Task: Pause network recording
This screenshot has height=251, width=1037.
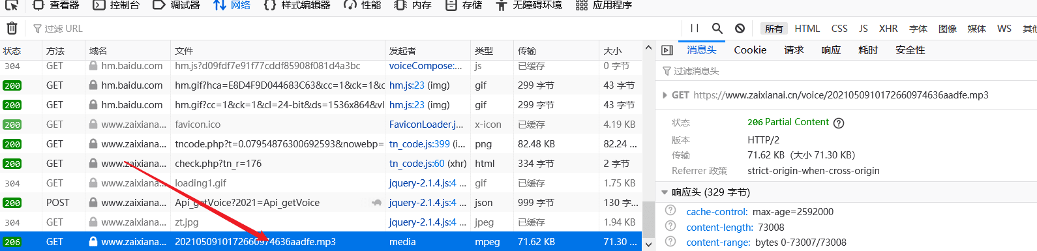Action: tap(695, 28)
